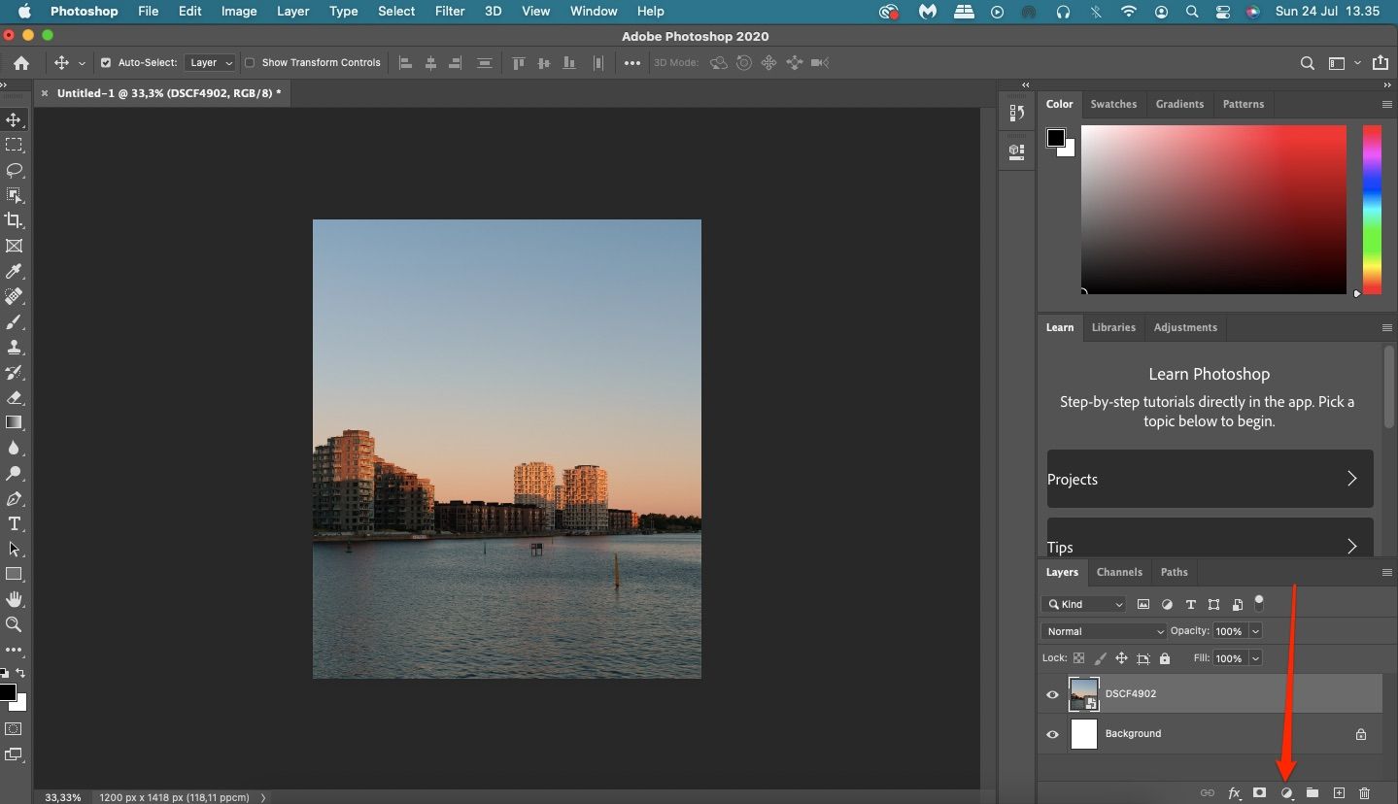1398x804 pixels.
Task: Open the Projects tutorials section
Action: [1208, 479]
